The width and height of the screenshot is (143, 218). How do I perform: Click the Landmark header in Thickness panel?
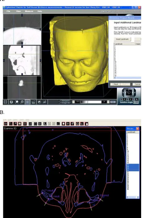tap(133, 132)
